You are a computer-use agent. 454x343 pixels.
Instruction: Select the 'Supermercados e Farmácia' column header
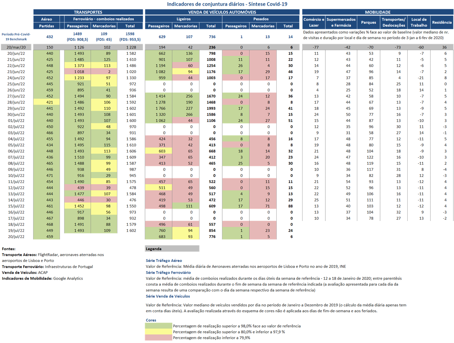tap(341, 22)
